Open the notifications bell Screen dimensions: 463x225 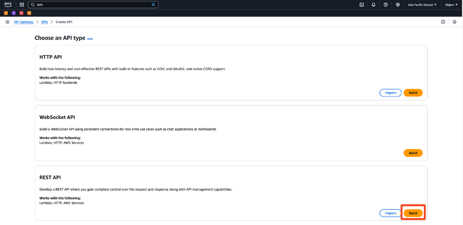374,5
